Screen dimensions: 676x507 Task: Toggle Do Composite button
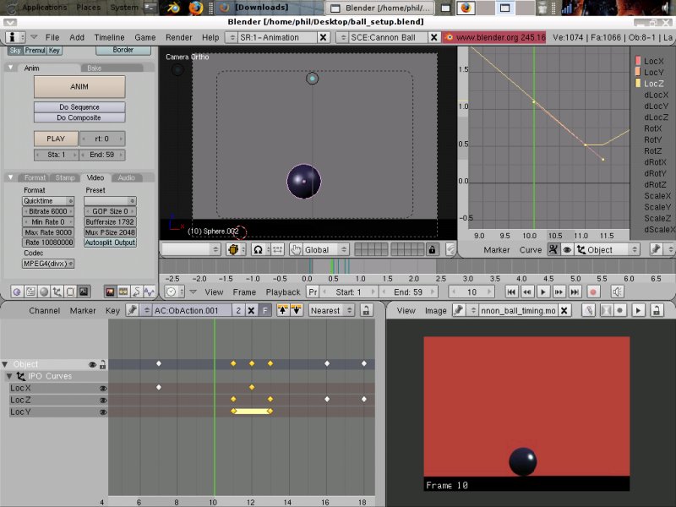(x=79, y=117)
